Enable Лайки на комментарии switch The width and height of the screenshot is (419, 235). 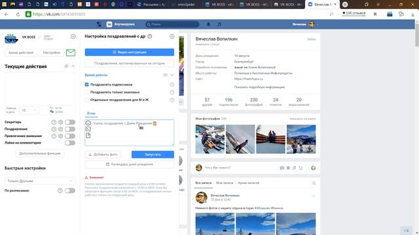click(70, 143)
